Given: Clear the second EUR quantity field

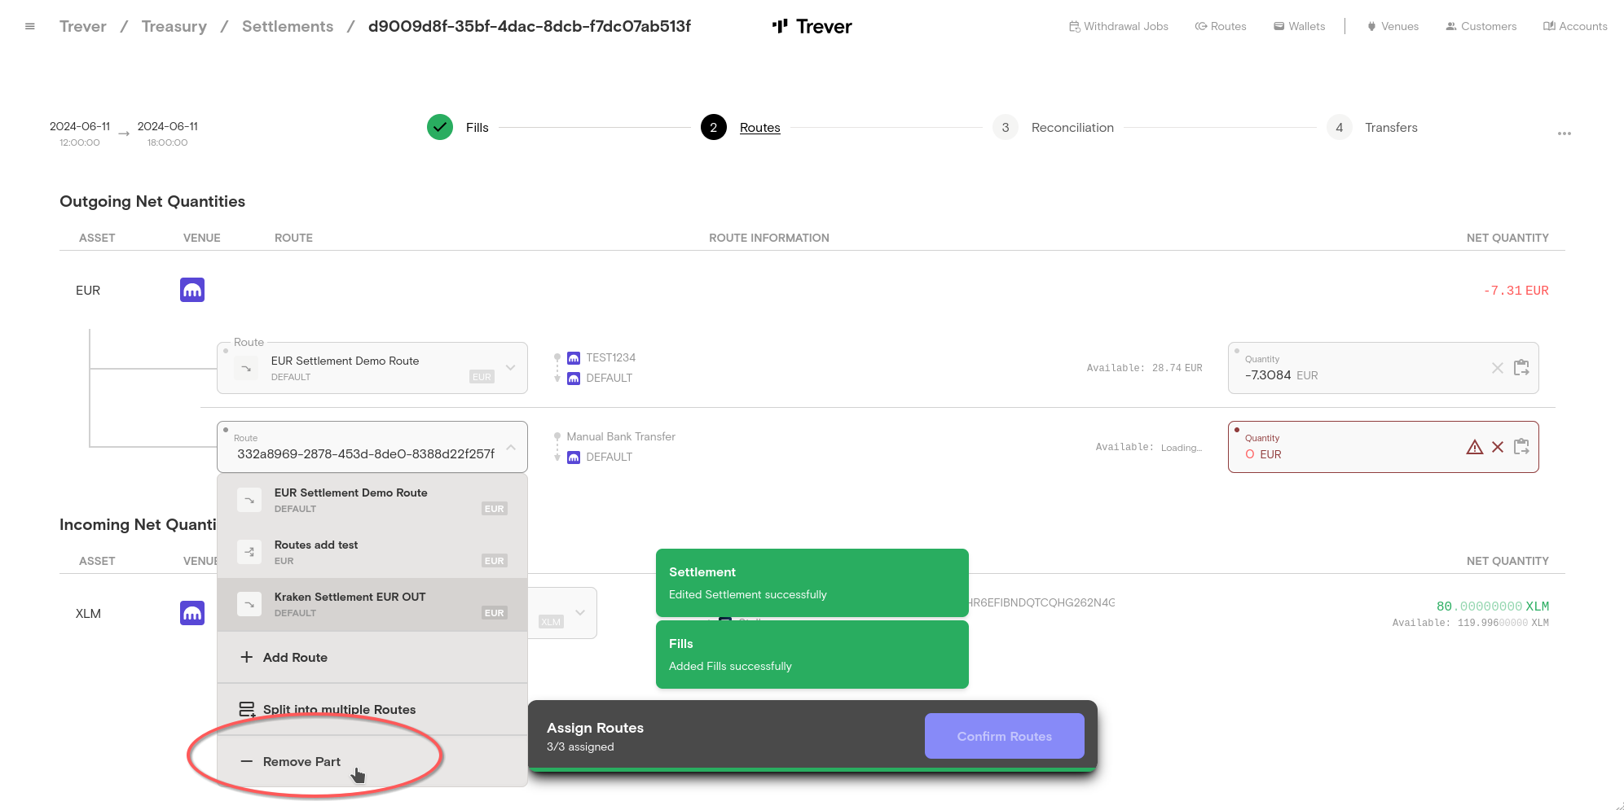Looking at the screenshot, I should coord(1497,447).
